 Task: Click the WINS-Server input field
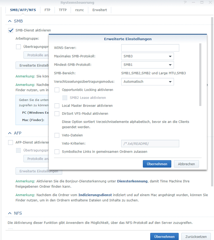tap(150, 48)
